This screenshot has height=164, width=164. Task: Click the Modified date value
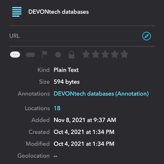click(x=84, y=144)
